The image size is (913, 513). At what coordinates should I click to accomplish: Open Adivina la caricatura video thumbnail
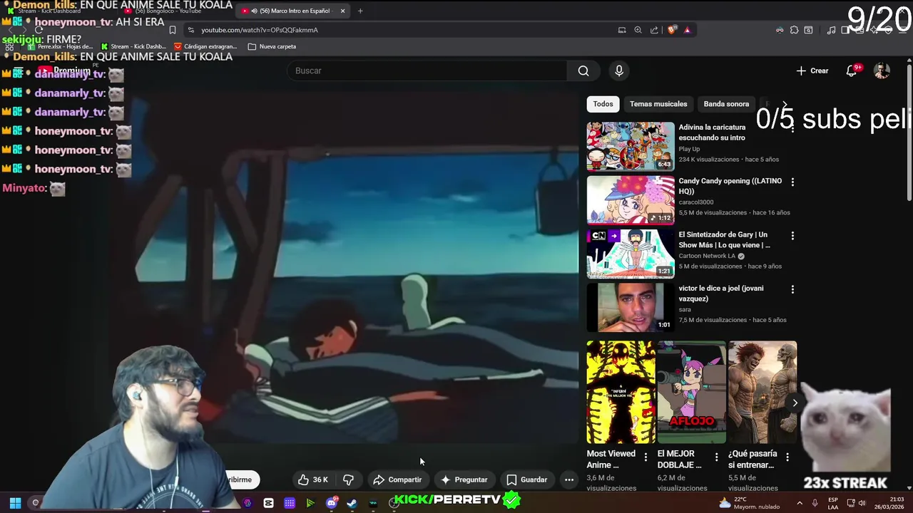(631, 146)
